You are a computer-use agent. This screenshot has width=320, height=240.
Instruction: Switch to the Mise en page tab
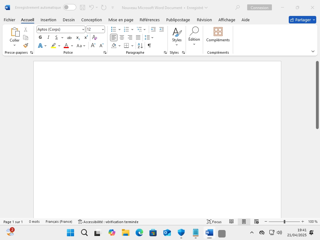[121, 20]
